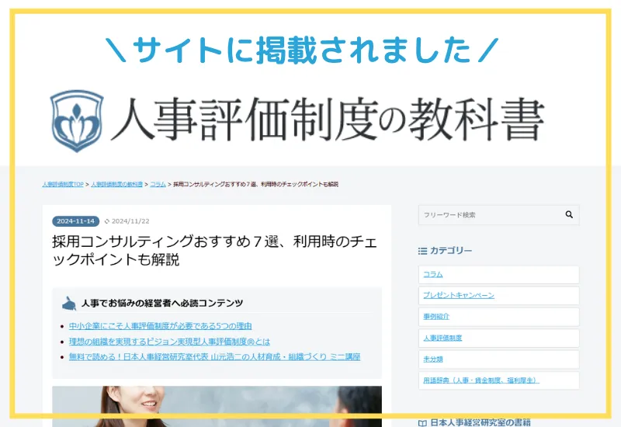Viewport: 621px width, 427px height.
Task: Click the category list icon beside カテゴリー
Action: click(422, 251)
